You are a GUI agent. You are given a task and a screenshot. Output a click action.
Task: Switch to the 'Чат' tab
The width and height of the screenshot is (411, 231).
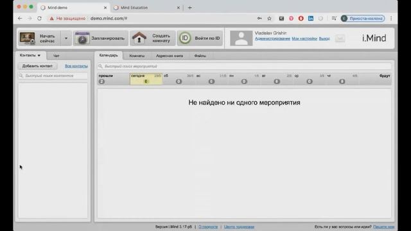56,56
